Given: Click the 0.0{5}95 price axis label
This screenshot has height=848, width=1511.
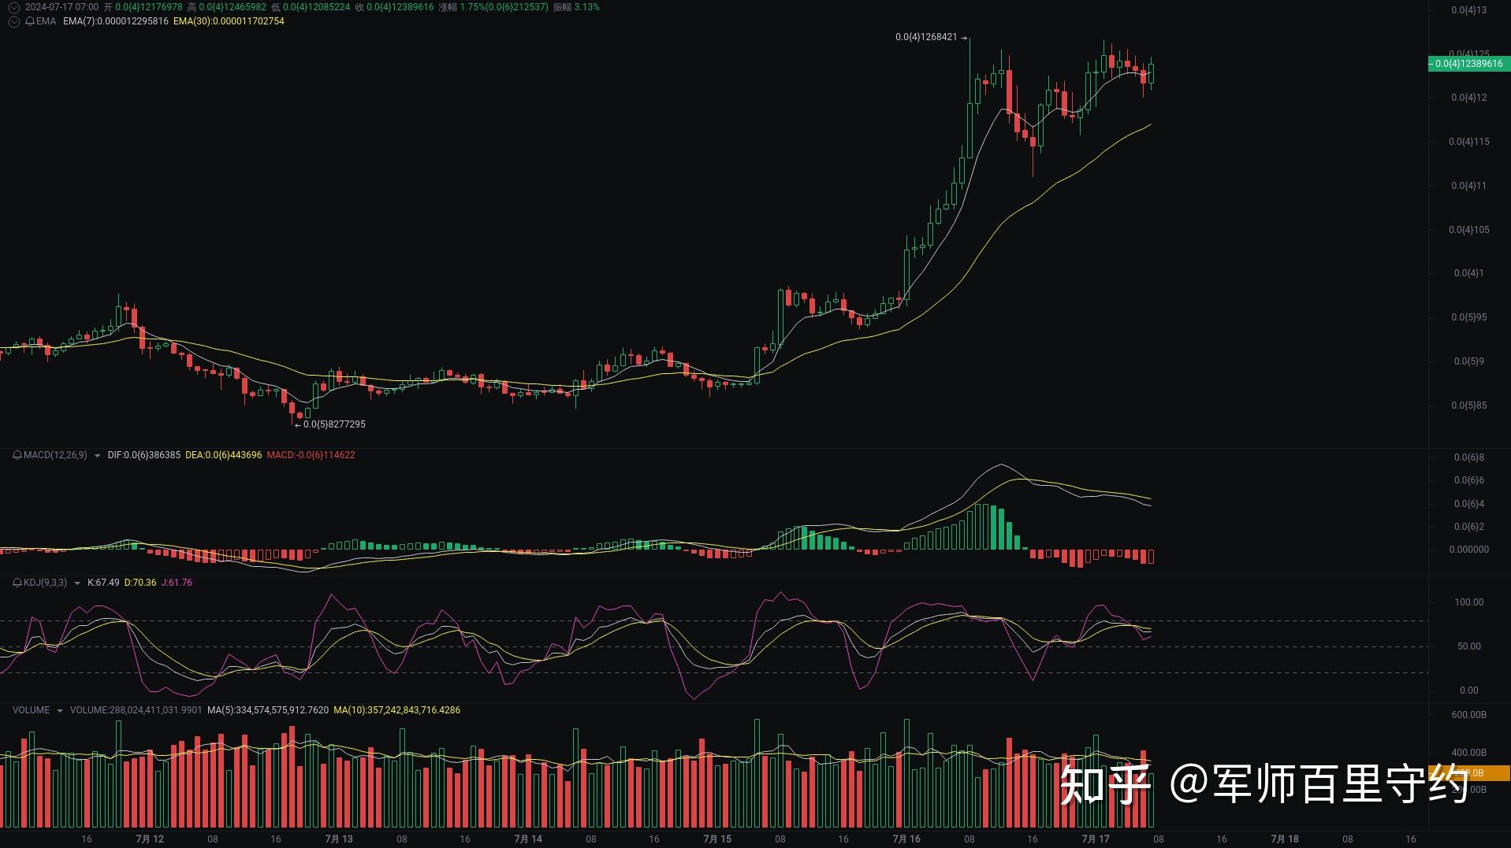Looking at the screenshot, I should pyautogui.click(x=1469, y=317).
